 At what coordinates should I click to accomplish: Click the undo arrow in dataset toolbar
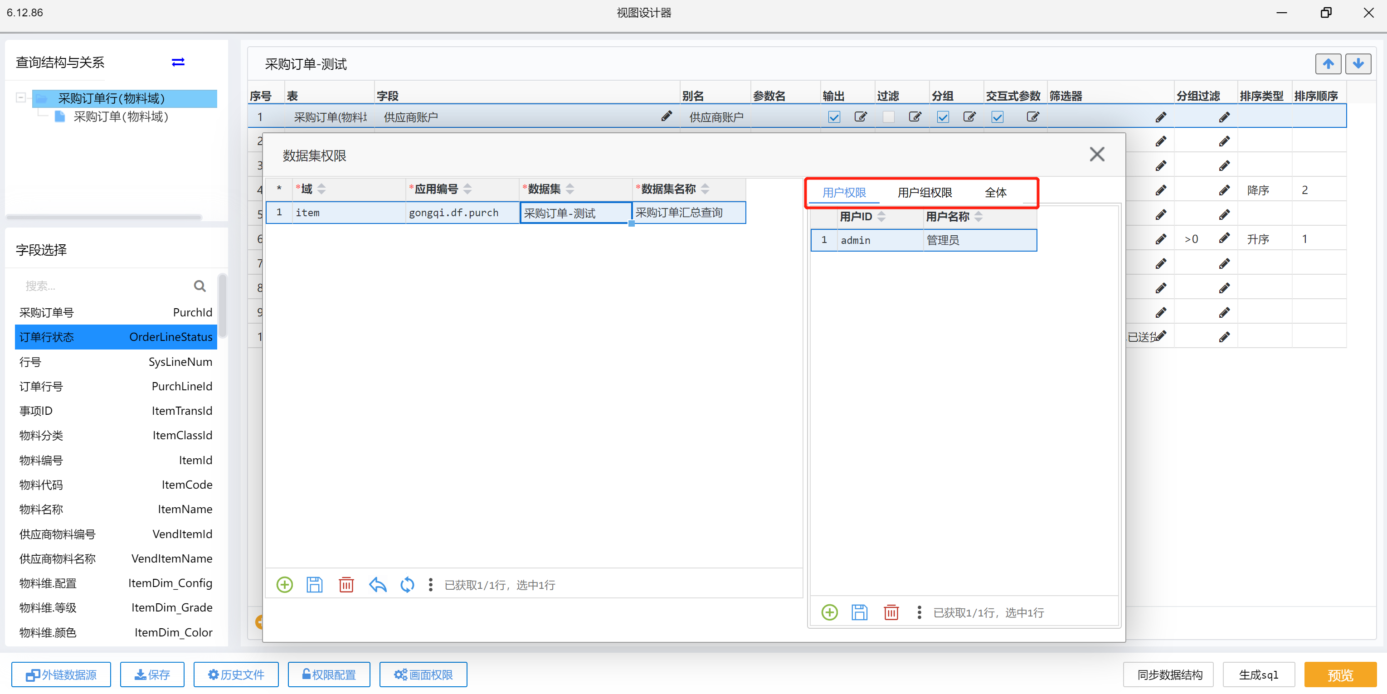377,585
